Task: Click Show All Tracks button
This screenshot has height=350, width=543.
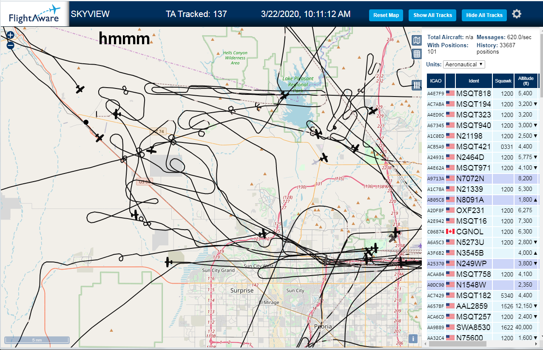Action: click(x=432, y=15)
